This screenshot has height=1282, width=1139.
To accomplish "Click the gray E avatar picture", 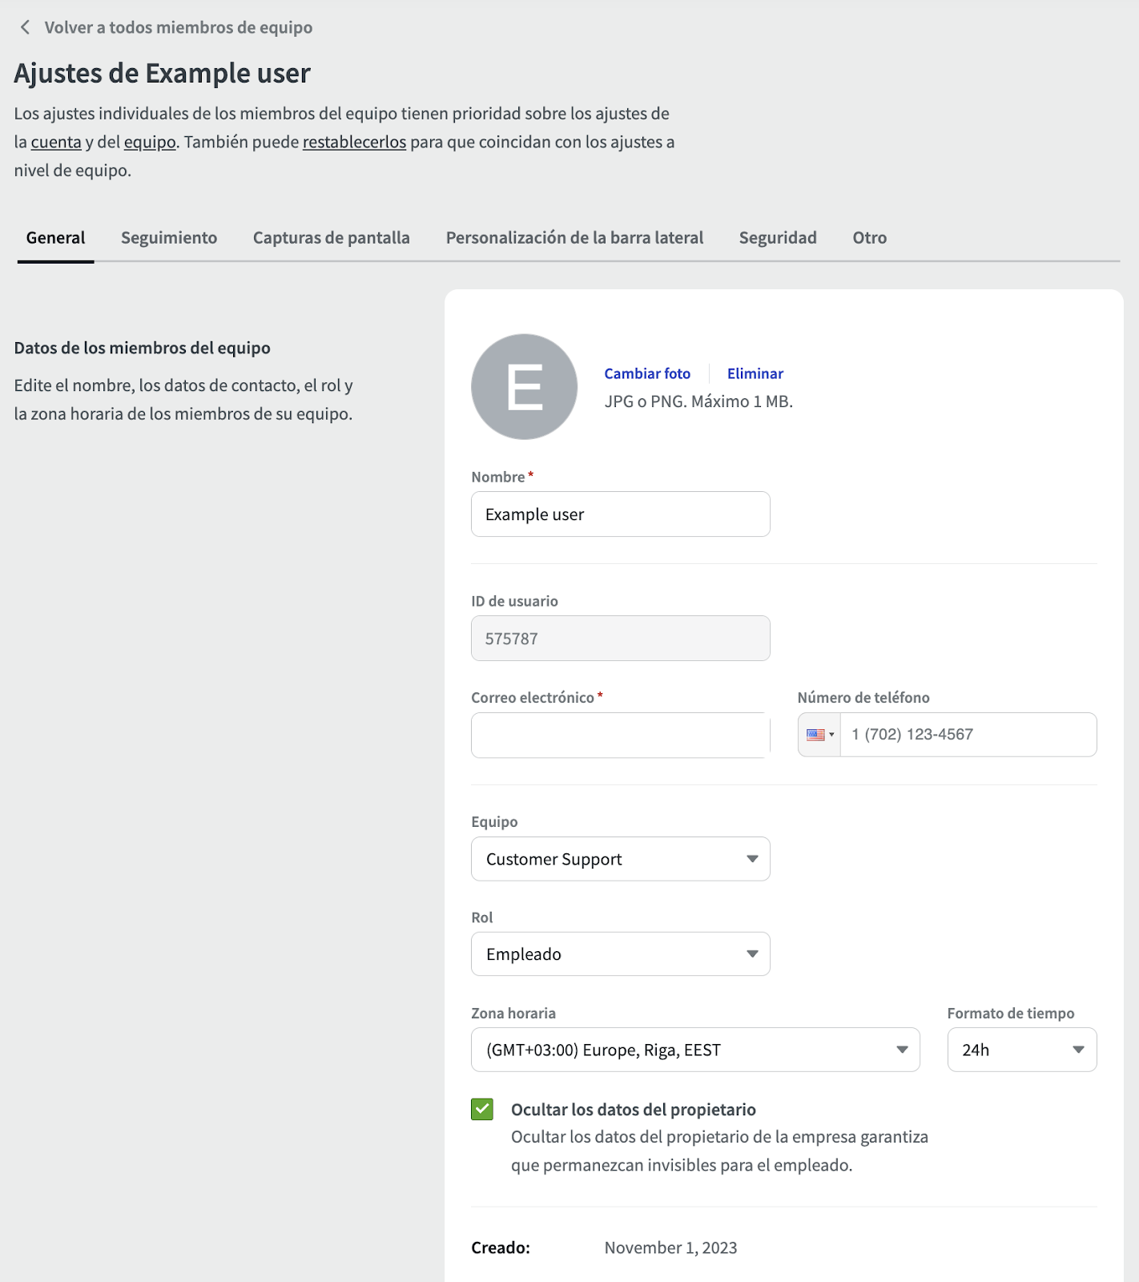I will click(x=524, y=387).
